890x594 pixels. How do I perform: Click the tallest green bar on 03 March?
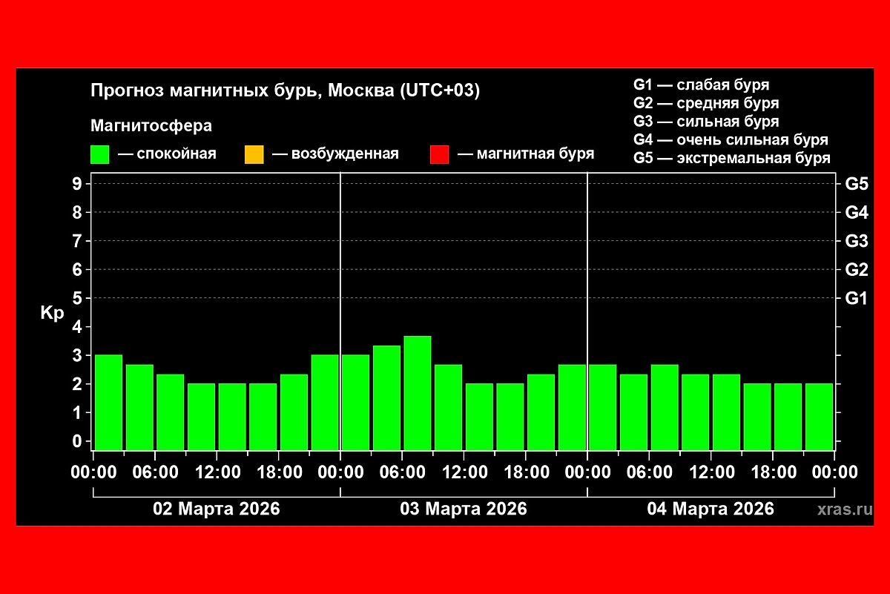tap(418, 393)
